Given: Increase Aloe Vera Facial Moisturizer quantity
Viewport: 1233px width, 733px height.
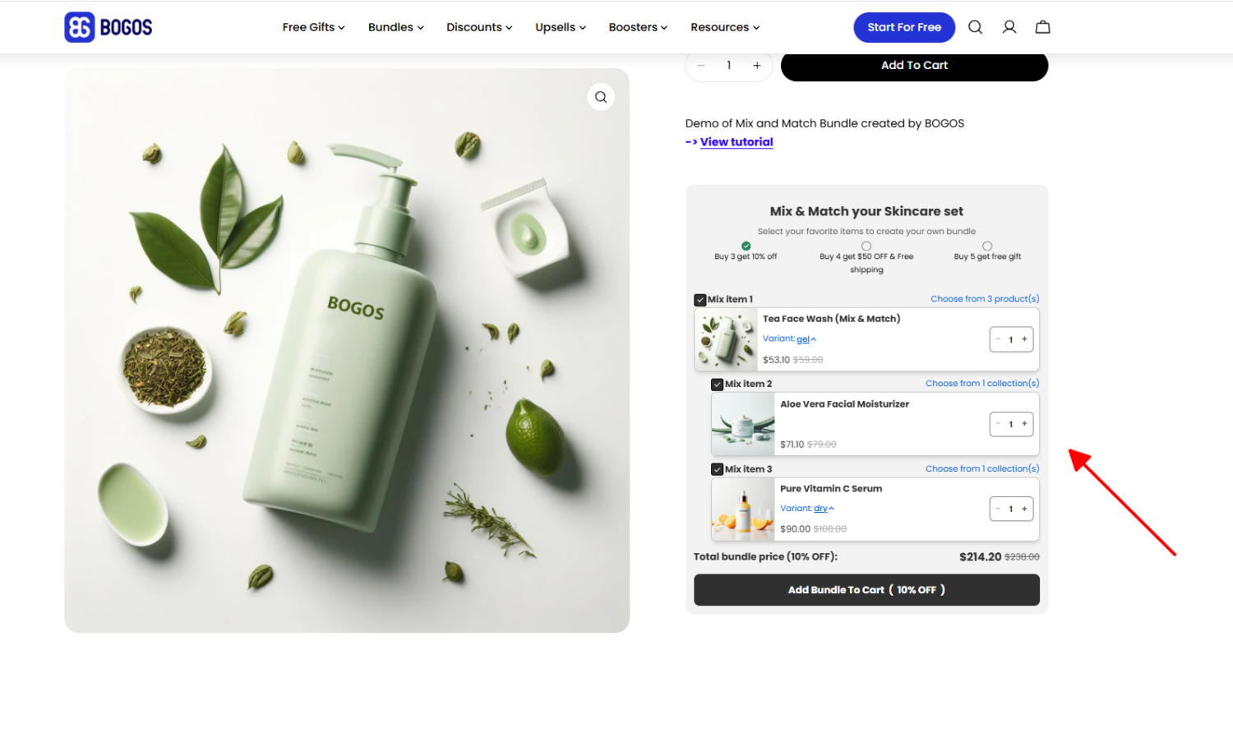Looking at the screenshot, I should (x=1024, y=424).
